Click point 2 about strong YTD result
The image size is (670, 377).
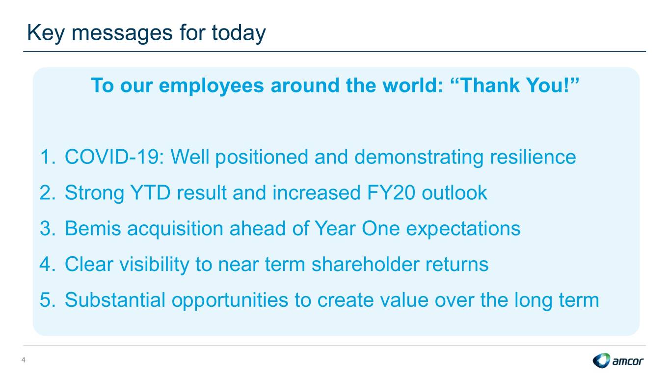tap(264, 193)
